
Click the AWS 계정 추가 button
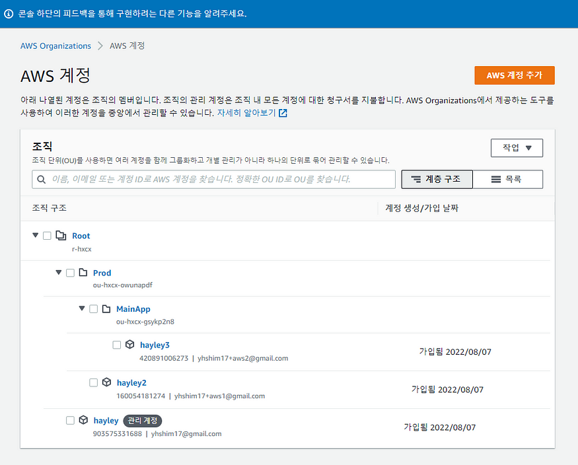click(x=514, y=75)
